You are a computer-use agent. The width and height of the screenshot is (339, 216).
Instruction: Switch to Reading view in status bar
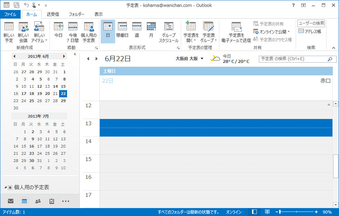[x=267, y=212]
